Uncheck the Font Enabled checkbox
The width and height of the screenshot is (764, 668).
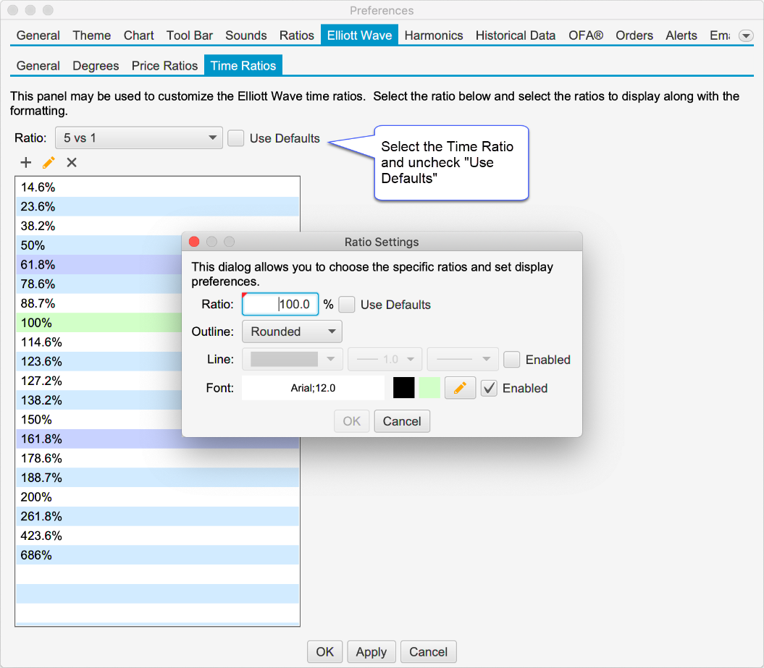point(490,389)
